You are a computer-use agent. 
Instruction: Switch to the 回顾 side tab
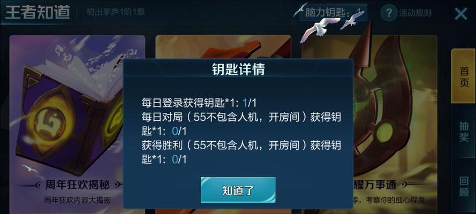pyautogui.click(x=463, y=186)
